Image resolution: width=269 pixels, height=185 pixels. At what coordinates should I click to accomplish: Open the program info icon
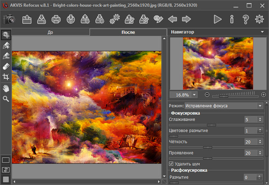232,19
